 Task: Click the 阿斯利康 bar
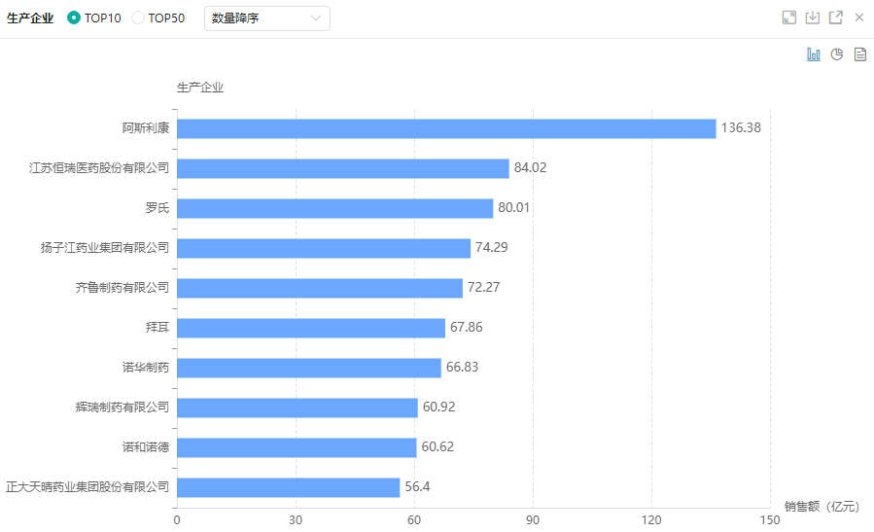pos(446,128)
